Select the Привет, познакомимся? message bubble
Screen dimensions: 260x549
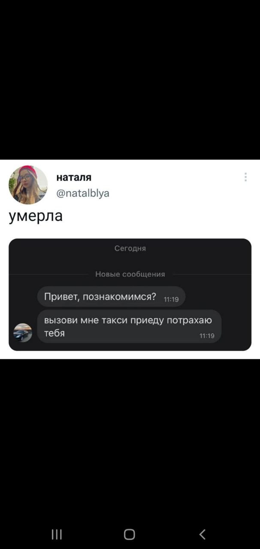point(112,296)
